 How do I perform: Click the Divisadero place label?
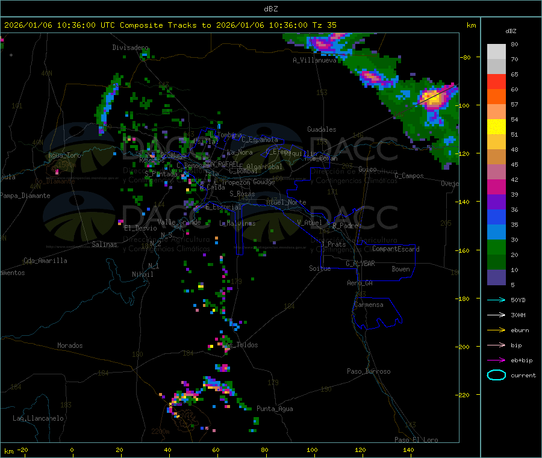click(x=130, y=48)
